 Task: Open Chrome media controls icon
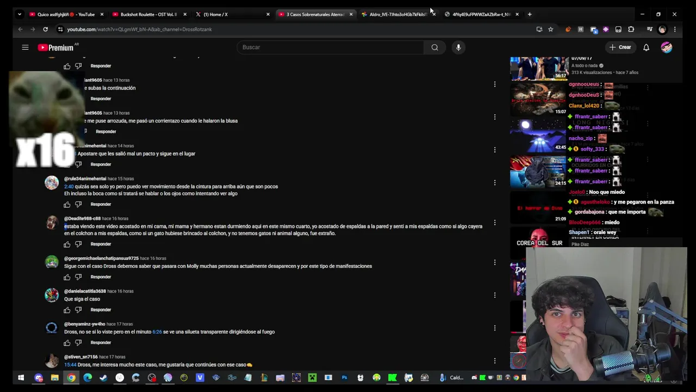click(x=649, y=29)
